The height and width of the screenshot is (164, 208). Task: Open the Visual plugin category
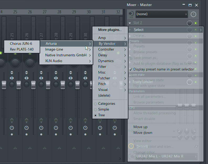pyautogui.click(x=110, y=90)
